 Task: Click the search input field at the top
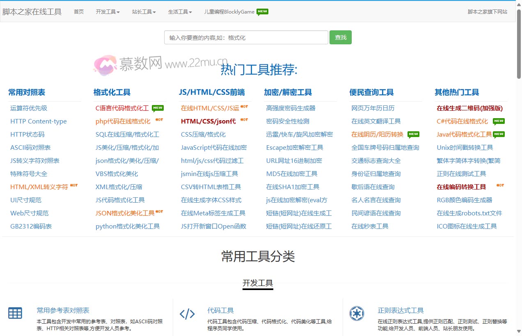tap(246, 37)
